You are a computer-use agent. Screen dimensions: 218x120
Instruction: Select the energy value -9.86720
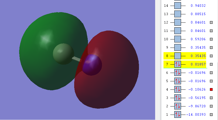point(197,106)
